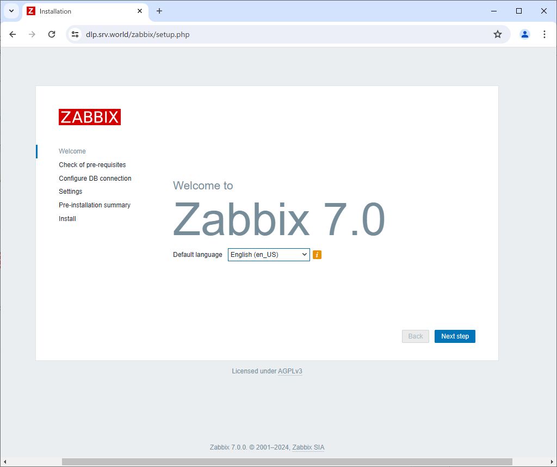Click the scrollbar left arrow
The width and height of the screenshot is (557, 467).
(x=4, y=462)
